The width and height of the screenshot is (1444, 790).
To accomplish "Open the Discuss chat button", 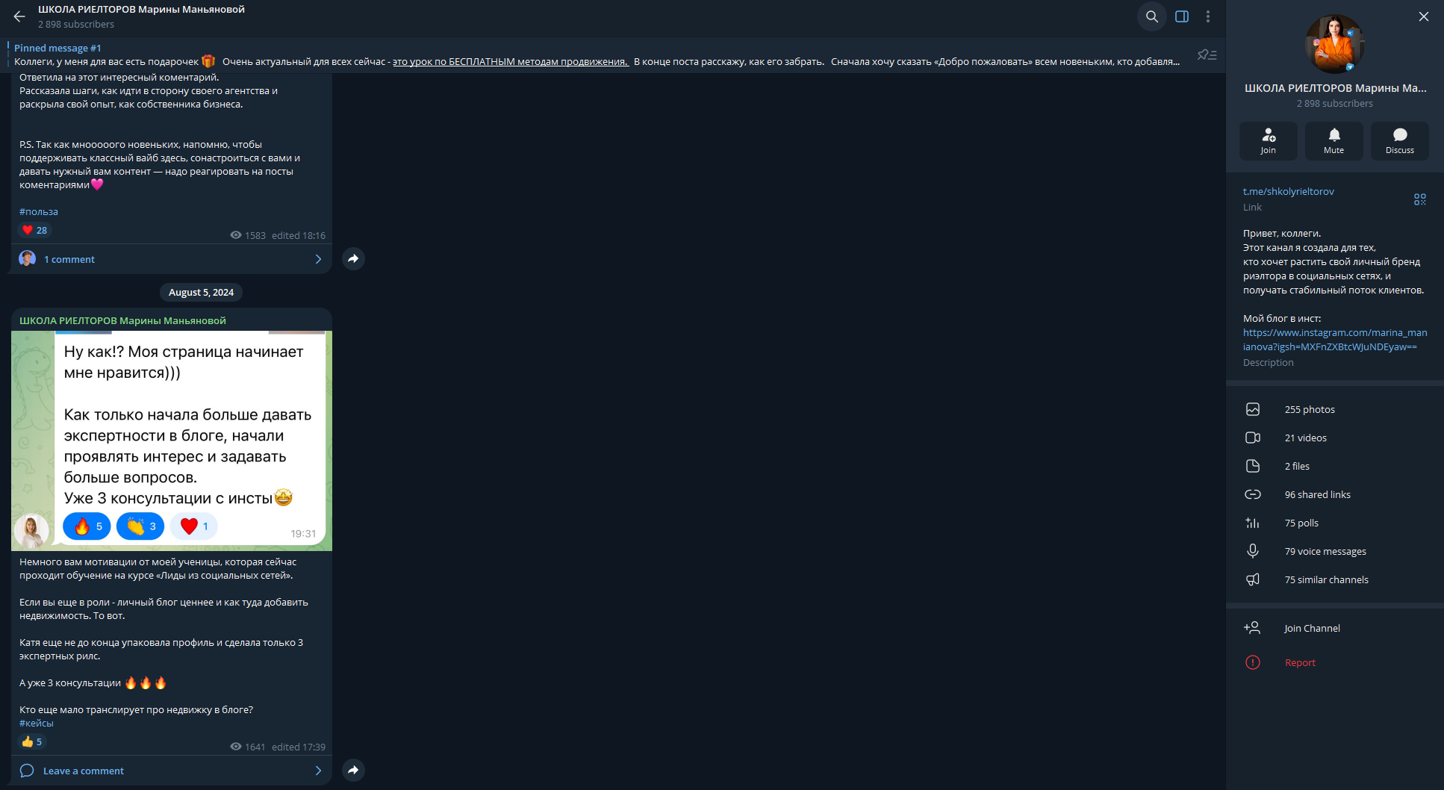I will pyautogui.click(x=1400, y=140).
